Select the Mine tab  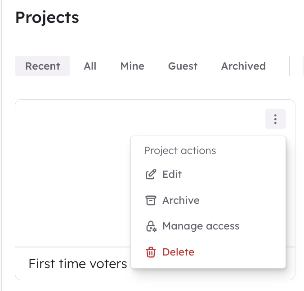click(132, 66)
